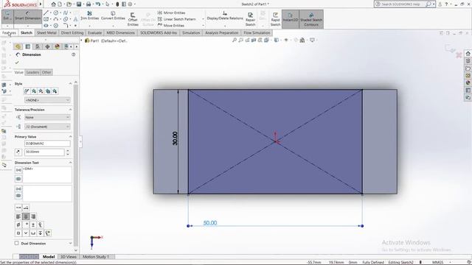Confirm dimension with green checkmark
The height and width of the screenshot is (265, 472).
[17, 63]
